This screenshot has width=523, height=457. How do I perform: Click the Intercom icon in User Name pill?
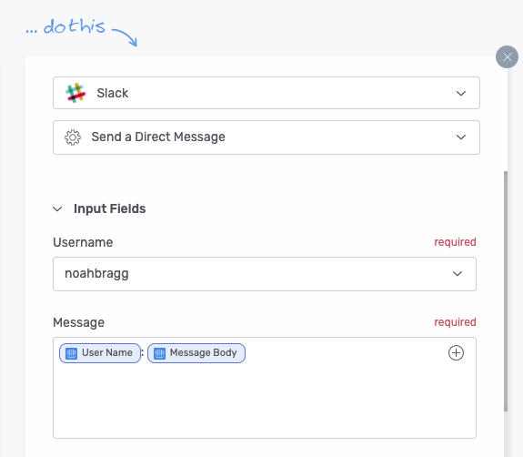click(x=71, y=353)
